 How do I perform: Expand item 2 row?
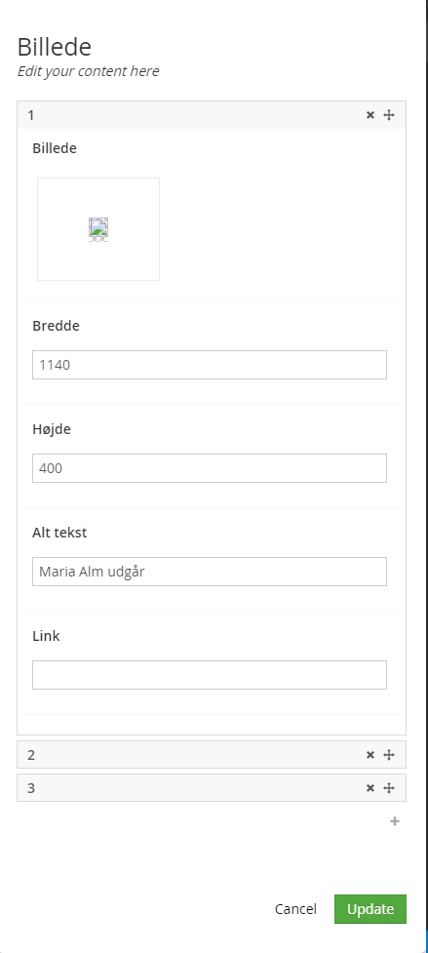pos(212,755)
